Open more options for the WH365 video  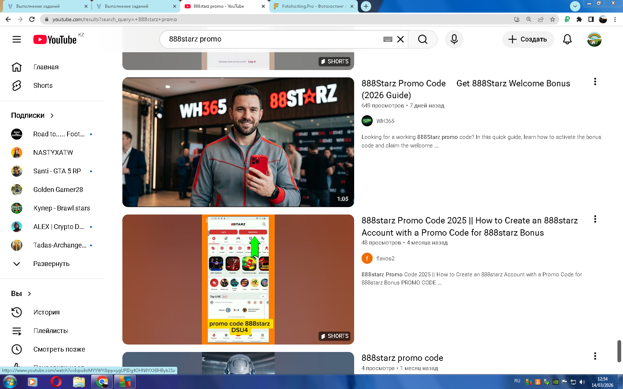(x=595, y=82)
